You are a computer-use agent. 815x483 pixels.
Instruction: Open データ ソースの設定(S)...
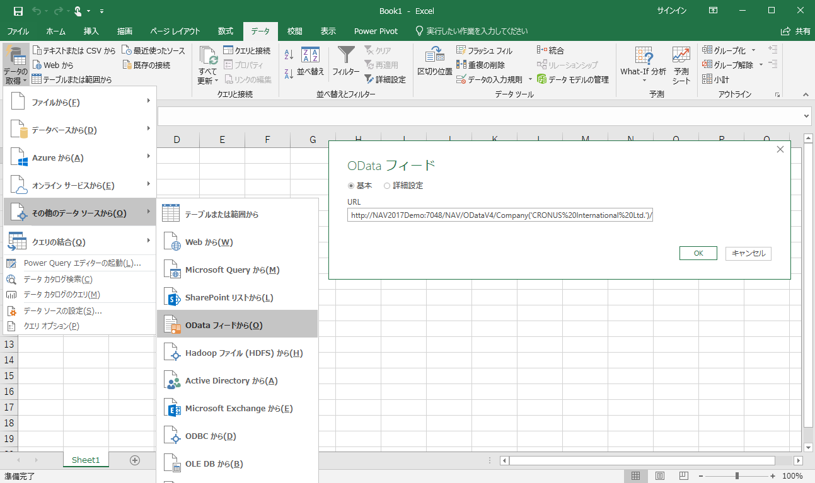[x=80, y=311]
